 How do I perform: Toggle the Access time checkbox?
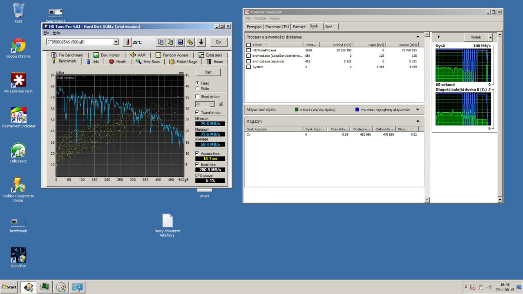[x=197, y=154]
